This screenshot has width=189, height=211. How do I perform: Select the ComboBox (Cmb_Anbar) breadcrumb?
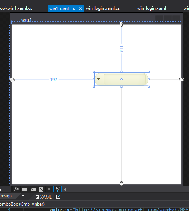click(22, 204)
